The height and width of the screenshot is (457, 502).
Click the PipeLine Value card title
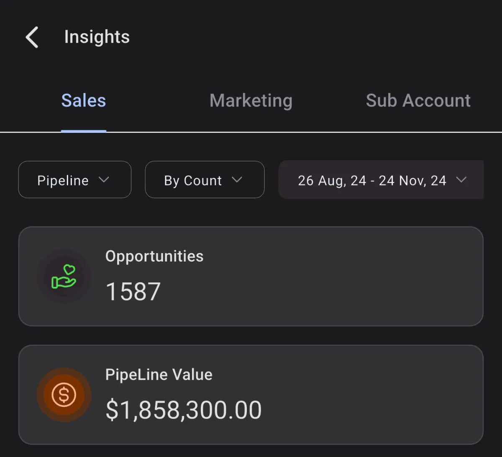click(159, 374)
